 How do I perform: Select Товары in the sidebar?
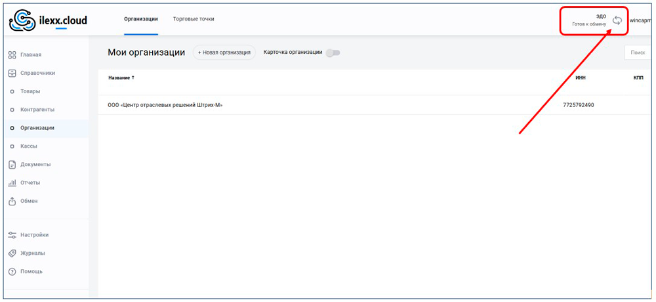30,91
